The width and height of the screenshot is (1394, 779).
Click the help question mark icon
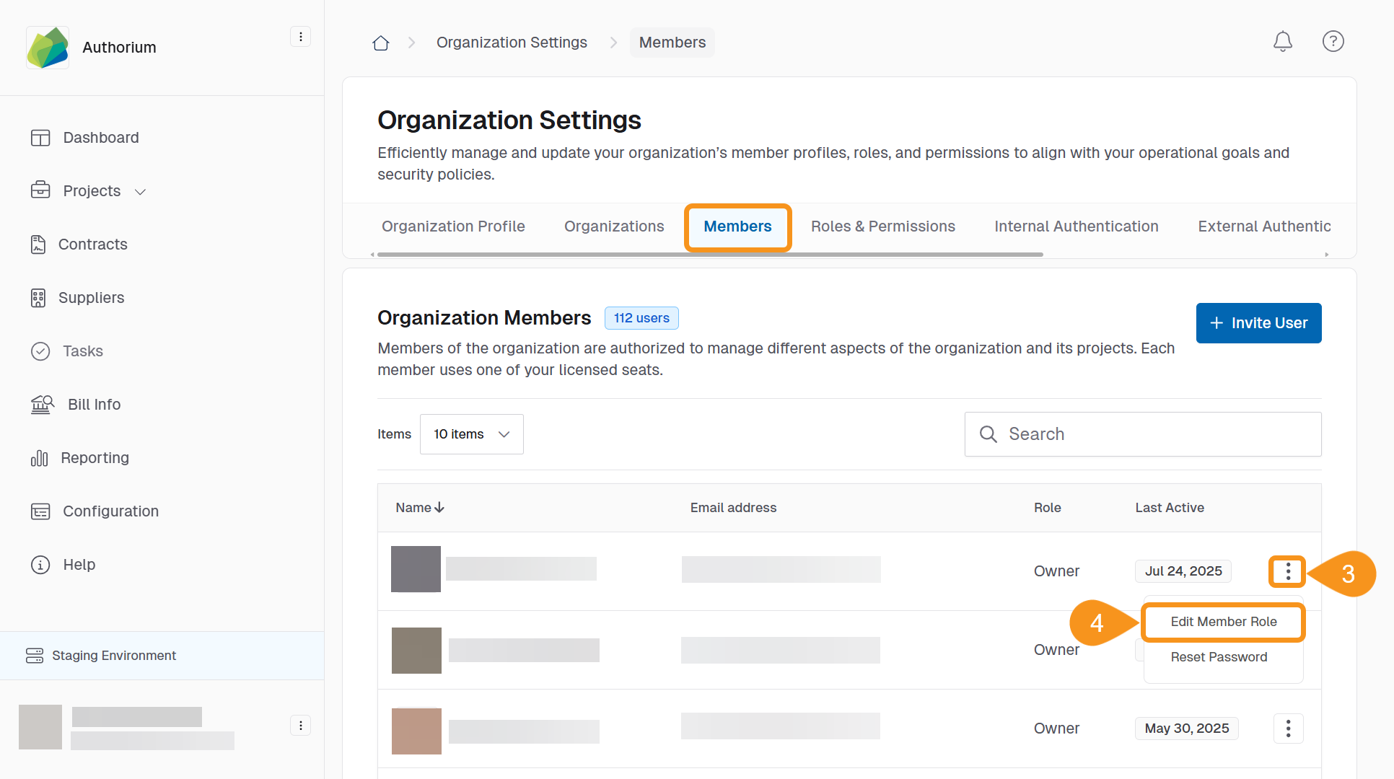pyautogui.click(x=1333, y=41)
